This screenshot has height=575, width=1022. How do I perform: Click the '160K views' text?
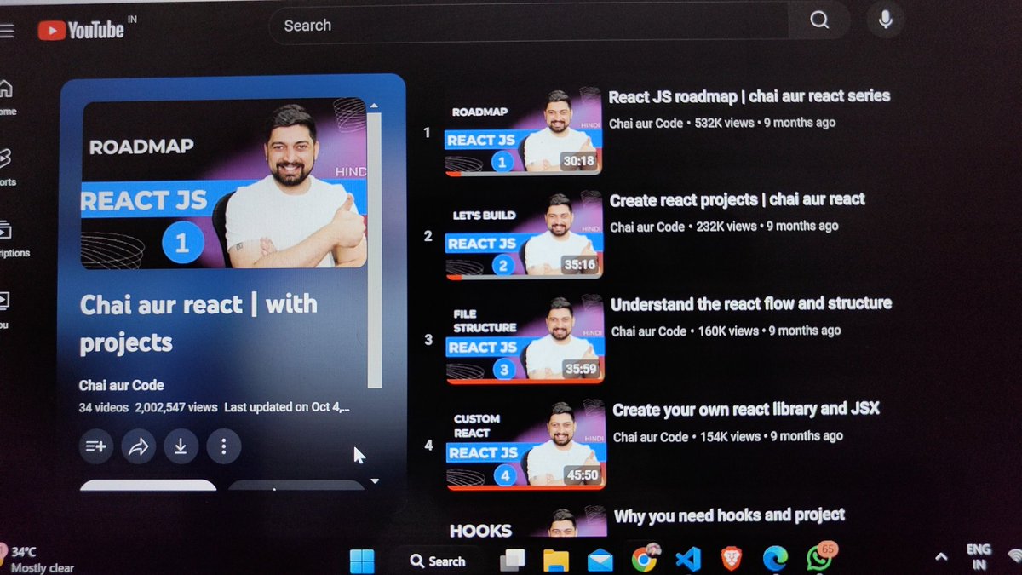coord(728,331)
